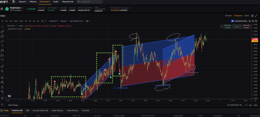The image size is (260, 117).
Task: Click the PERPUSDT coin logo
Action: 7,9
